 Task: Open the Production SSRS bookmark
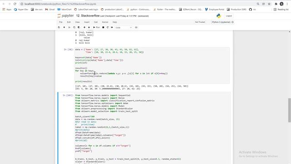click(236, 9)
